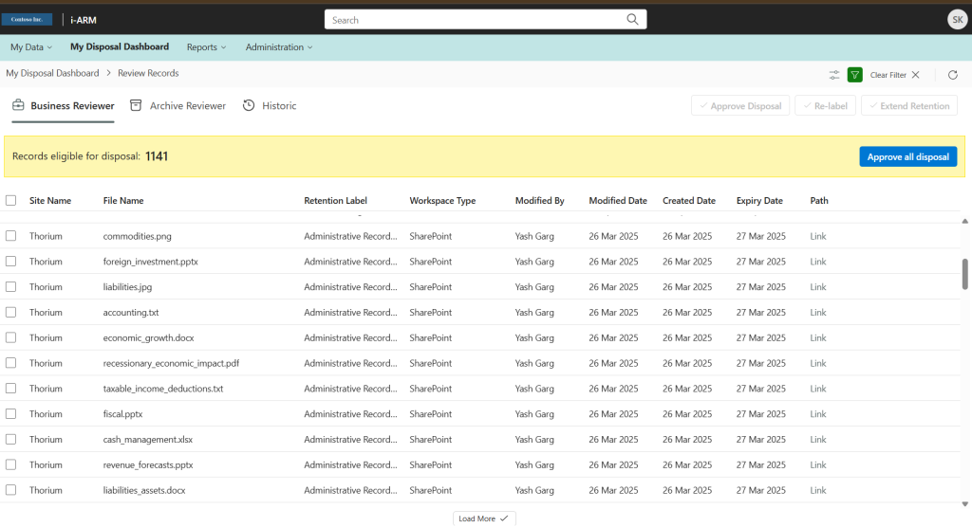Open the Link for accounting.txt
This screenshot has width=972, height=527.
817,312
